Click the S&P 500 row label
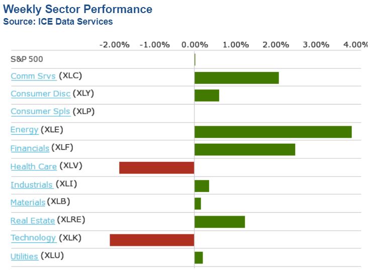 [x=27, y=59]
